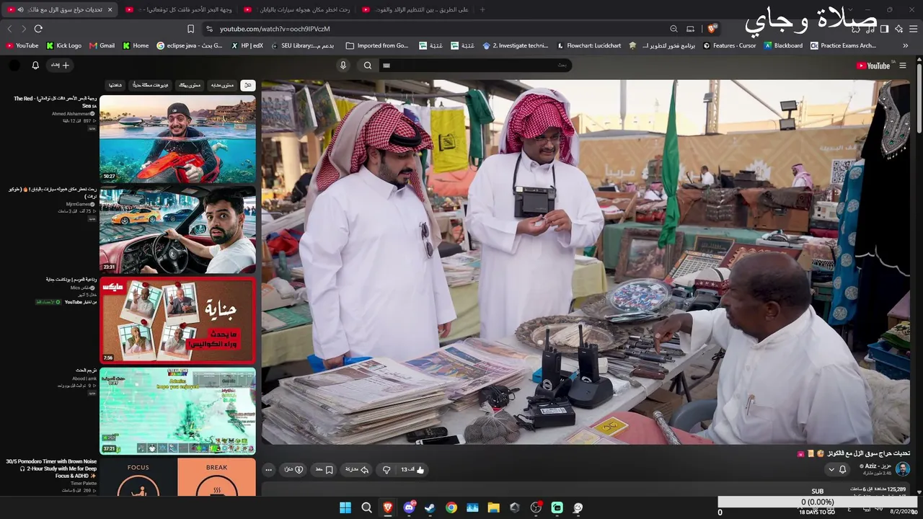
Task: Click the Ahmed Alshamman channel name
Action: [71, 114]
